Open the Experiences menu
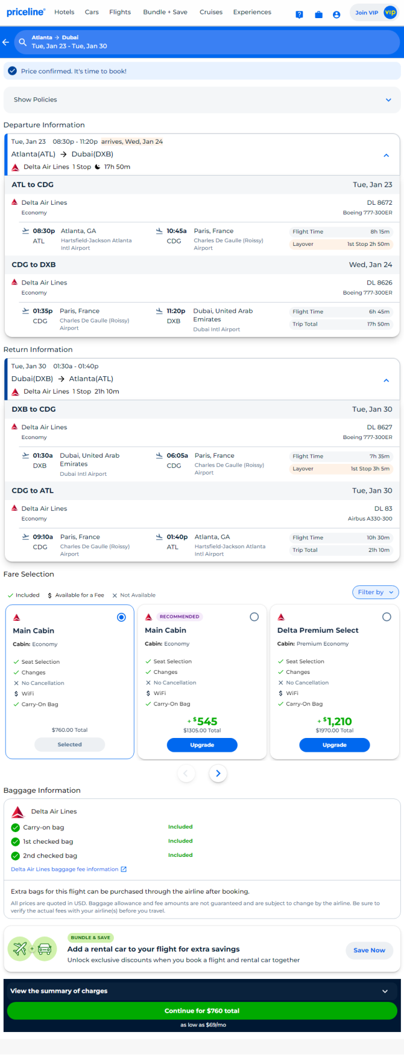Image resolution: width=404 pixels, height=1055 pixels. 252,12
